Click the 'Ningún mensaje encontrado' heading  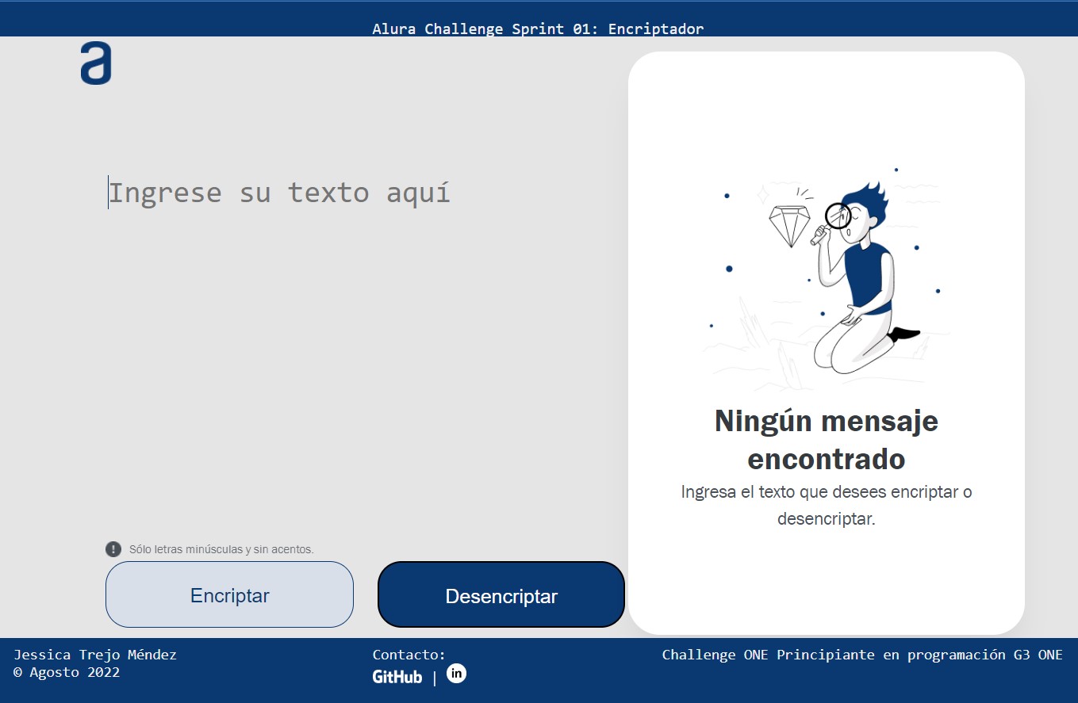coord(826,440)
